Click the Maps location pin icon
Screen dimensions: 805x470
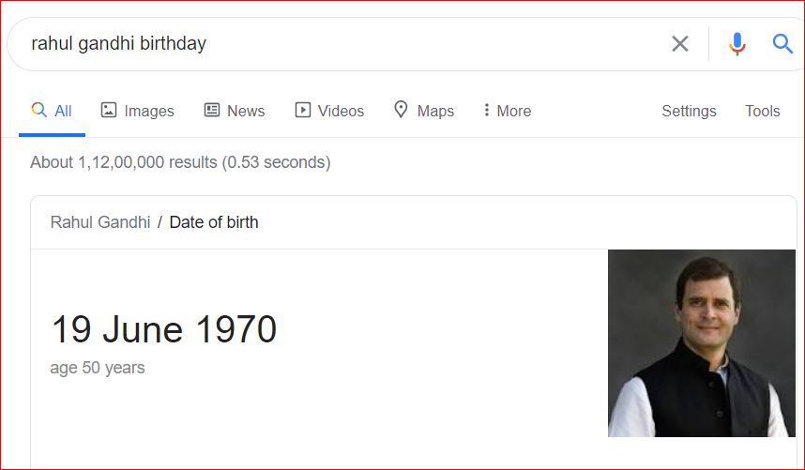pyautogui.click(x=401, y=109)
